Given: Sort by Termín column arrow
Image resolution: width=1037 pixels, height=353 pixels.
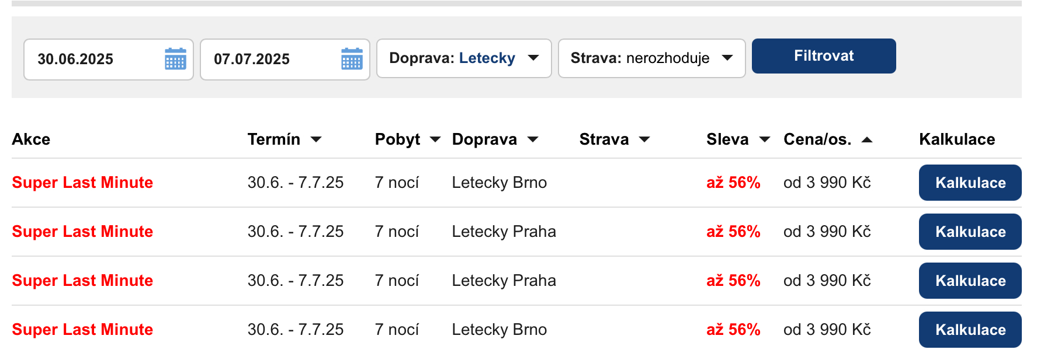Looking at the screenshot, I should point(316,139).
